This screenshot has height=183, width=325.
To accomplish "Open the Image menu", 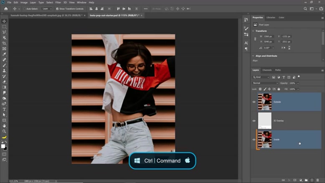I will pyautogui.click(x=24, y=3).
